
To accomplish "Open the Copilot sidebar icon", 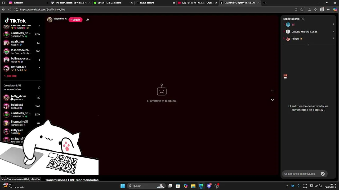I will pos(335,9).
